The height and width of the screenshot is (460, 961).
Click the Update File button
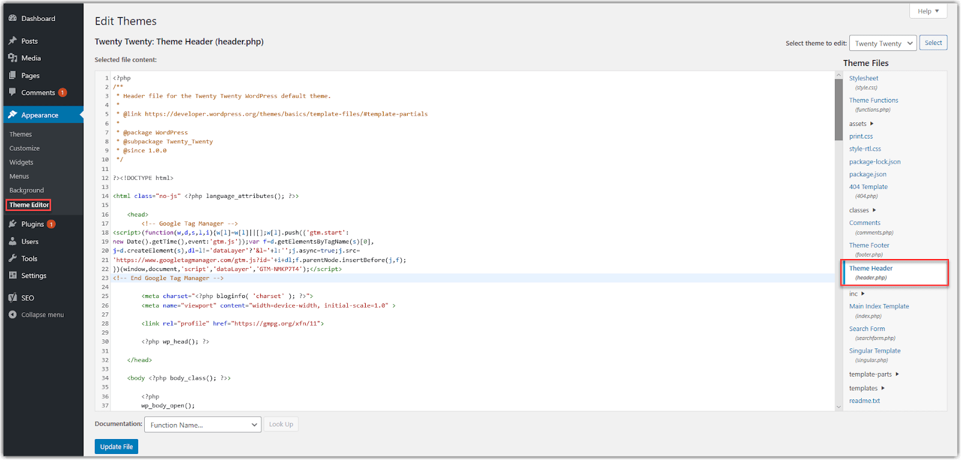coord(117,447)
